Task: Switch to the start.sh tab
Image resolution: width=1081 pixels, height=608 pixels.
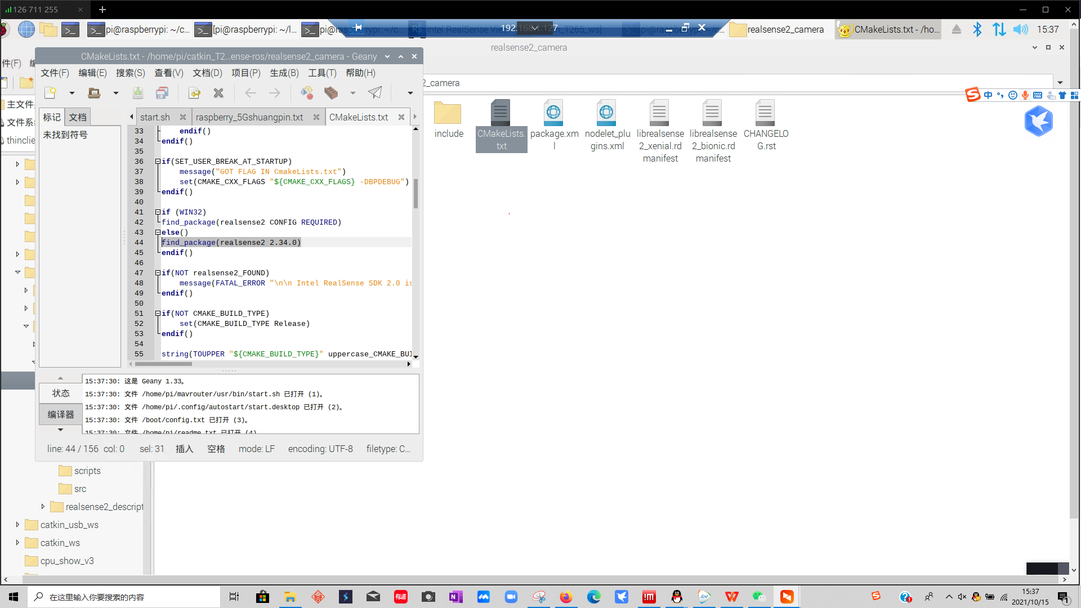Action: click(155, 117)
